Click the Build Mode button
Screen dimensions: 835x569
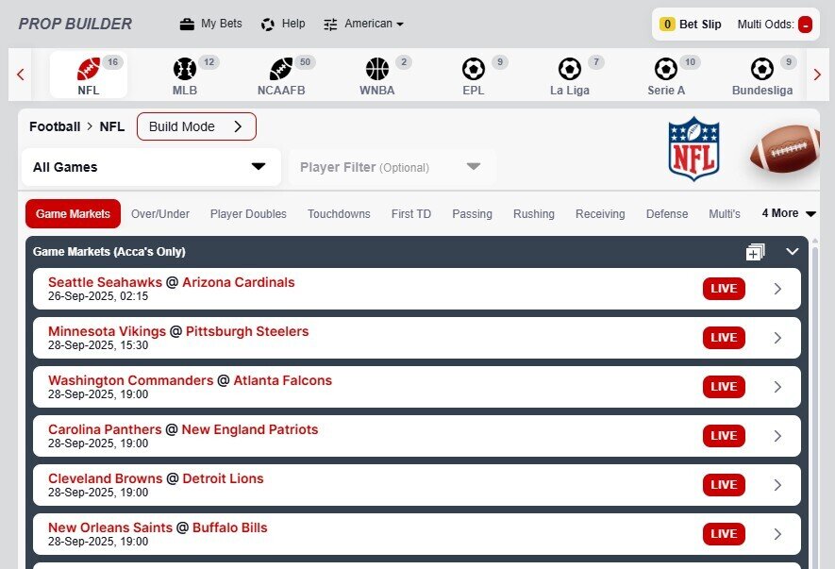(195, 126)
